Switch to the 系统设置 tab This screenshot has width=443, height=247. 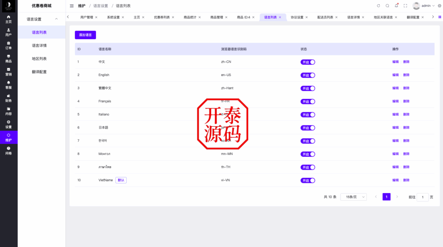(113, 17)
